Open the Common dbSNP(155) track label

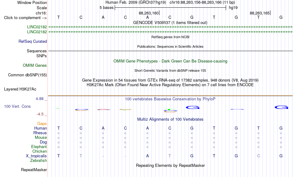[x=27, y=75]
